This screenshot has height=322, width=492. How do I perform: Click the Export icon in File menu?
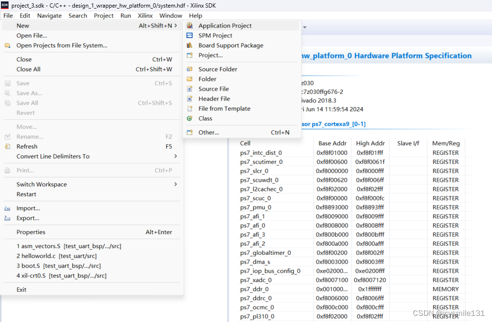pos(8,218)
